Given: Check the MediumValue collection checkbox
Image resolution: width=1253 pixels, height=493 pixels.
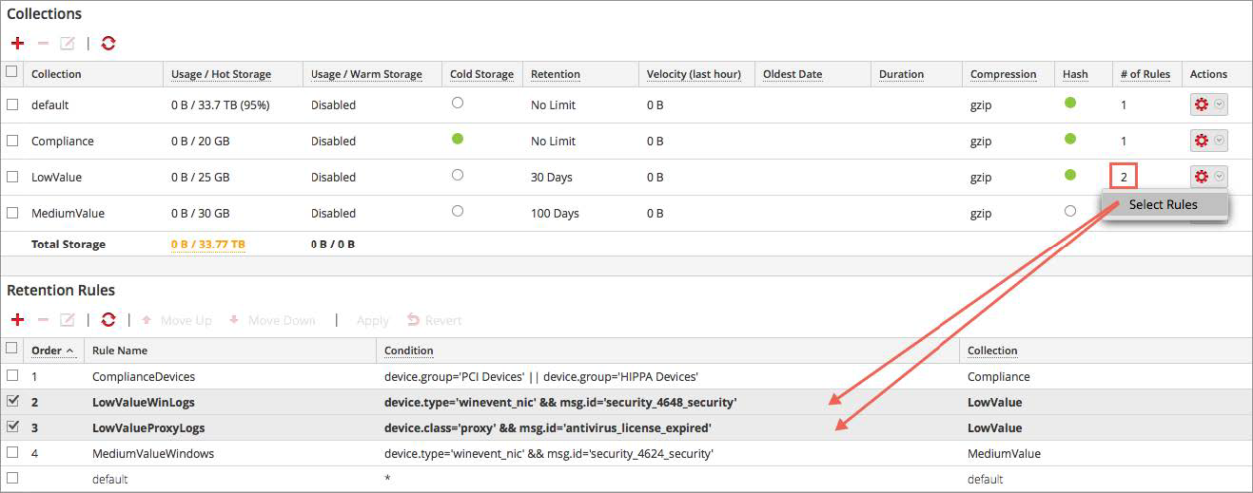Looking at the screenshot, I should coord(12,213).
